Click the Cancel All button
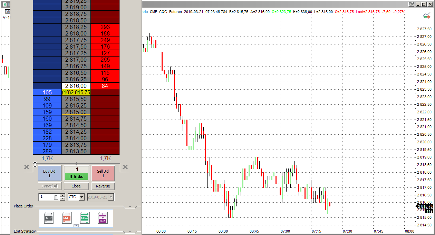This screenshot has height=235, width=435. pyautogui.click(x=50, y=186)
